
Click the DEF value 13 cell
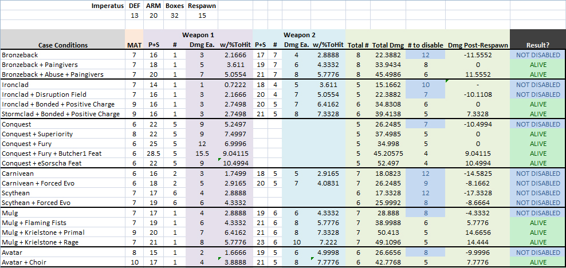pyautogui.click(x=134, y=15)
